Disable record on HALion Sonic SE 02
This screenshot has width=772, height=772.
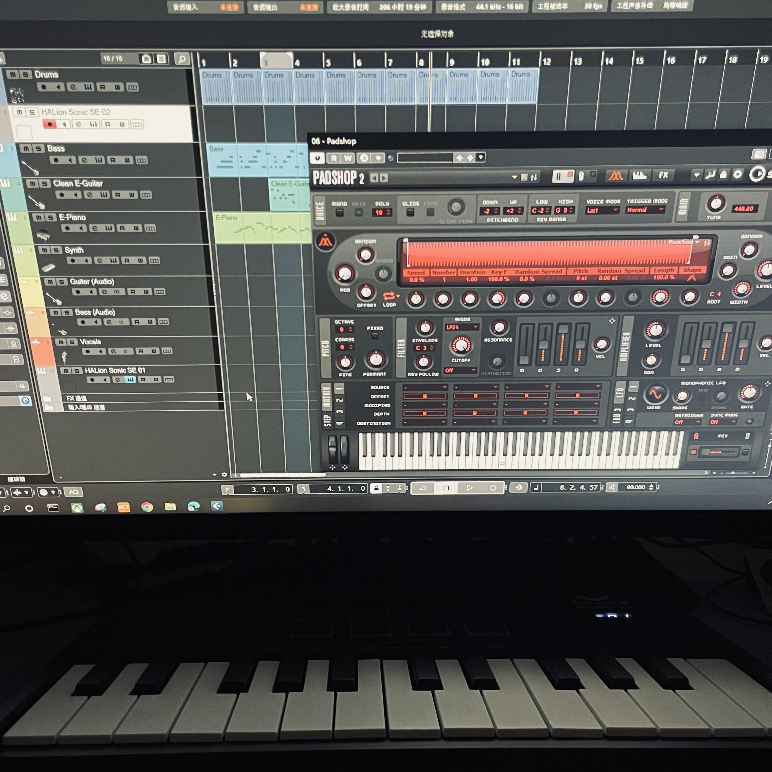coord(50,124)
